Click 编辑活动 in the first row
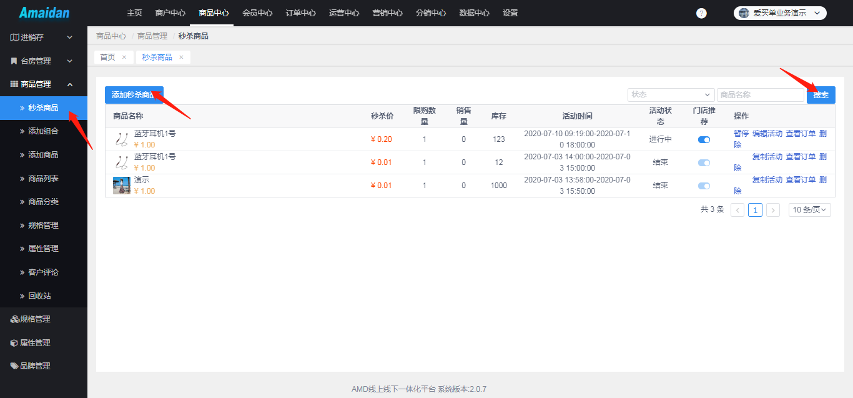This screenshot has width=853, height=398. click(767, 134)
